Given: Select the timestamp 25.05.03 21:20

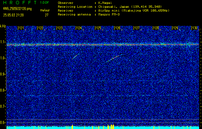Looking at the screenshot, I should click(x=13, y=15).
